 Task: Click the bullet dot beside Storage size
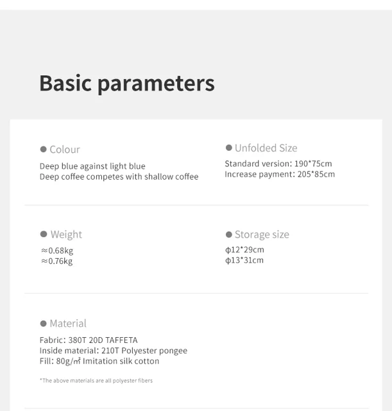[228, 234]
